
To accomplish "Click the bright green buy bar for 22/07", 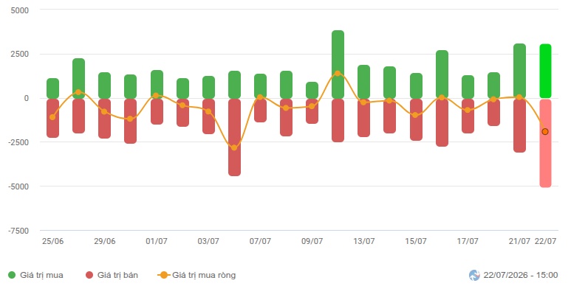I will coord(545,71).
